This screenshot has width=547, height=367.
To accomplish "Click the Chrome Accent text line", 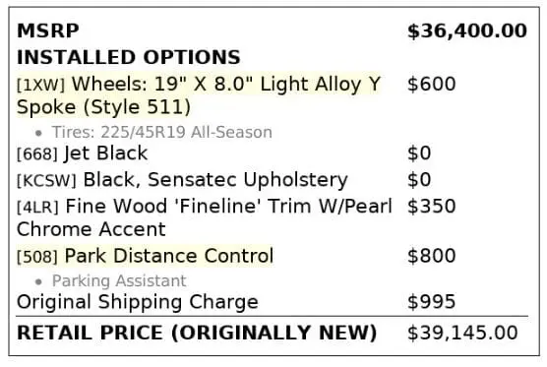I will click(91, 229).
